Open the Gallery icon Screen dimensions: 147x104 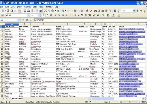point(103,11)
